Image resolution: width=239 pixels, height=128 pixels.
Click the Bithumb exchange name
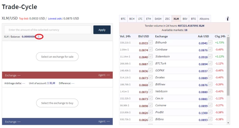[x=161, y=42]
